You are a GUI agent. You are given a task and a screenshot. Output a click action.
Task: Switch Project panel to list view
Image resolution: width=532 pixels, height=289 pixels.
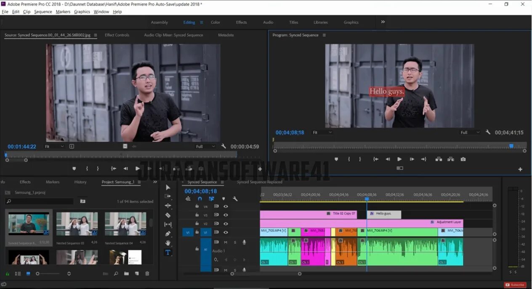[x=18, y=273]
